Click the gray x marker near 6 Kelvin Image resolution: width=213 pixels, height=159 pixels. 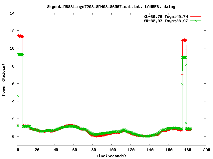(x=182, y=84)
